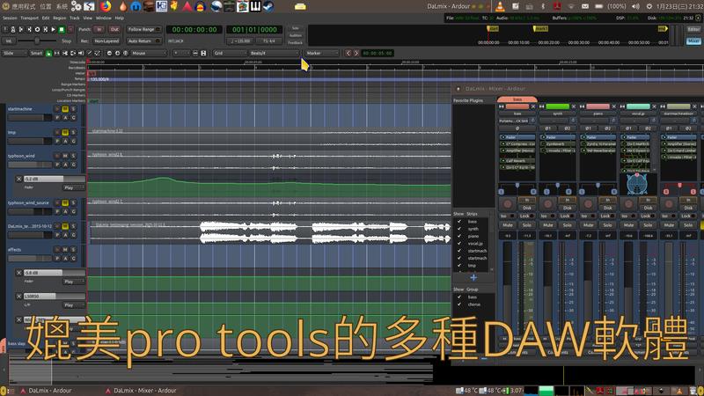Open the Region menu

(60, 18)
